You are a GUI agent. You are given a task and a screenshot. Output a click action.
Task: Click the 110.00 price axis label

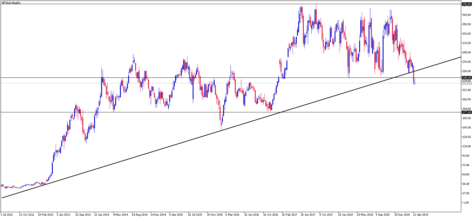click(x=466, y=146)
